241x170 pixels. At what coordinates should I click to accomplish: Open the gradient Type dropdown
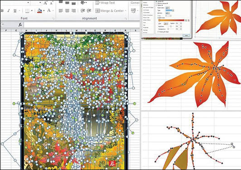click(170, 10)
